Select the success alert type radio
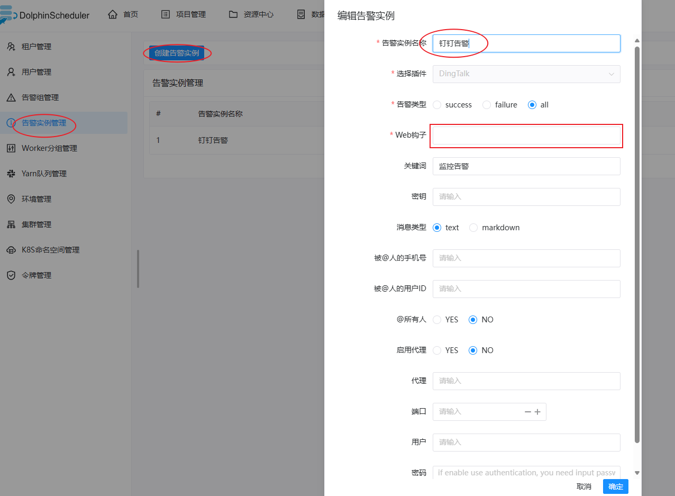Image resolution: width=675 pixels, height=496 pixels. tap(437, 105)
